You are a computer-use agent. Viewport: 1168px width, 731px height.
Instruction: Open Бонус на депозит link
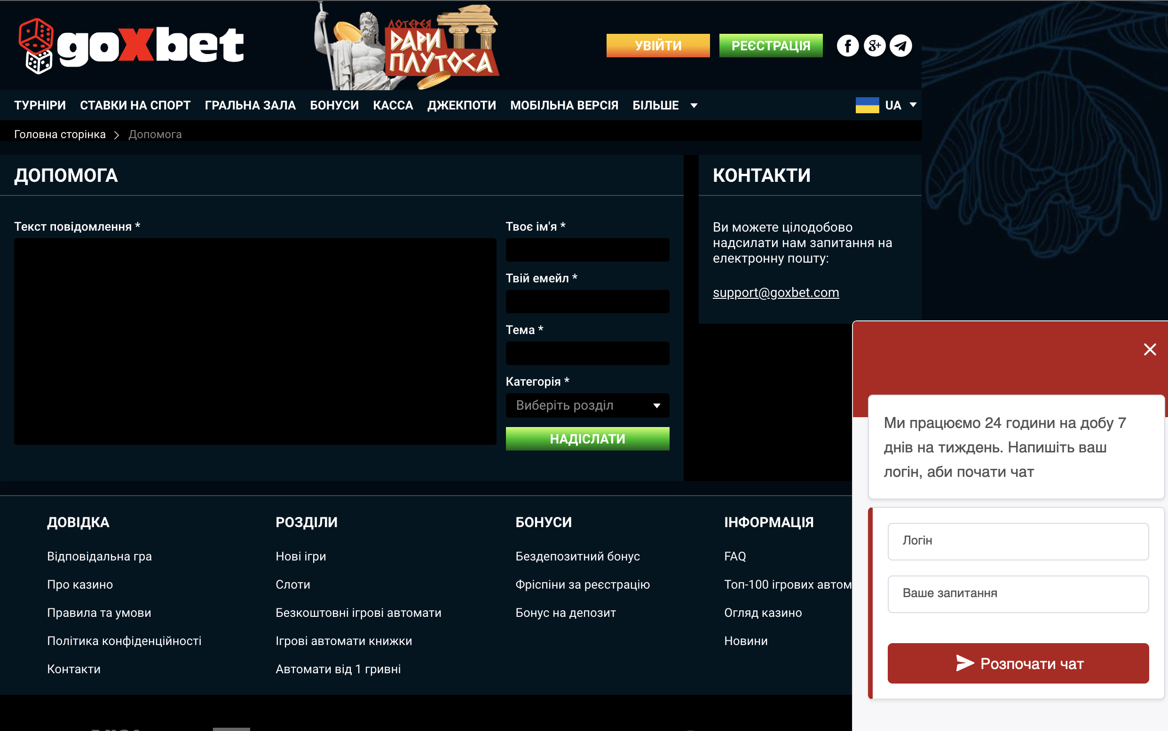click(x=565, y=613)
